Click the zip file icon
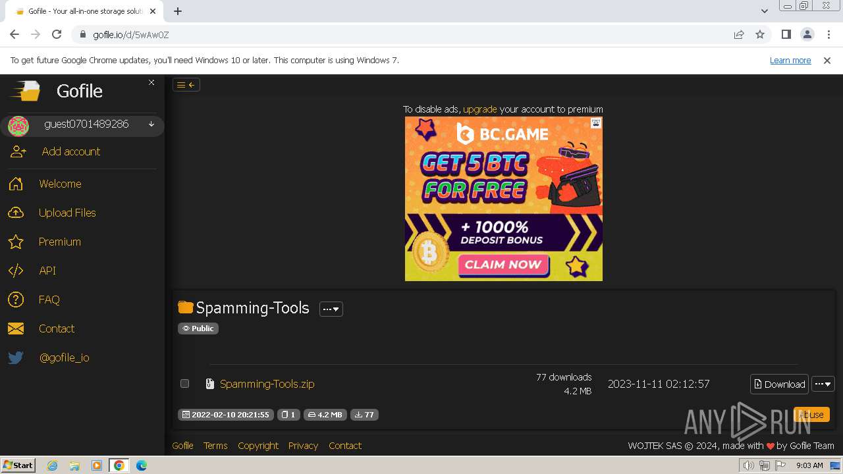 (210, 384)
